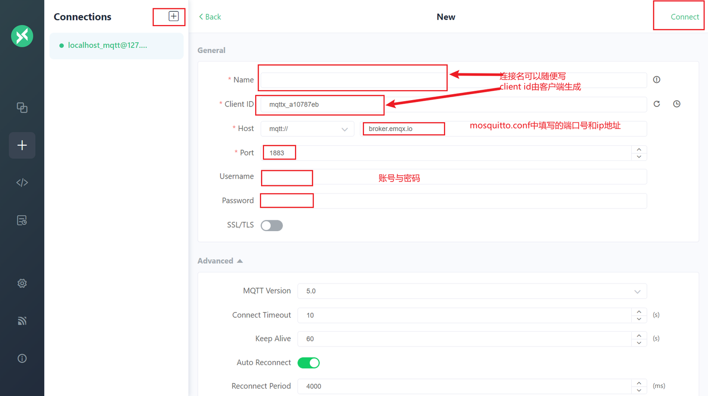This screenshot has height=396, width=708.
Task: Open the Script editor sidebar icon
Action: tap(22, 182)
